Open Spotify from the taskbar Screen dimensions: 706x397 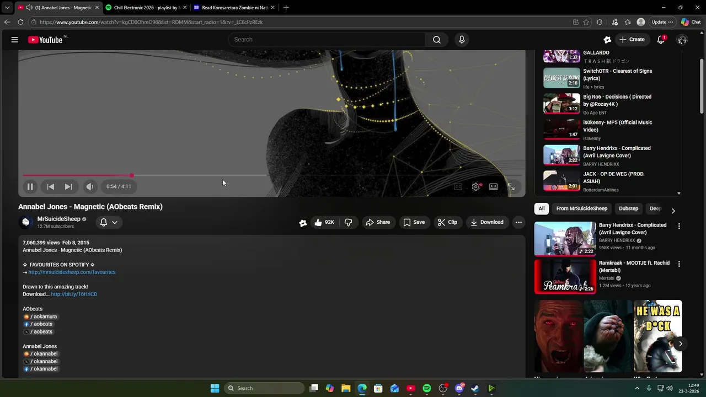point(427,388)
